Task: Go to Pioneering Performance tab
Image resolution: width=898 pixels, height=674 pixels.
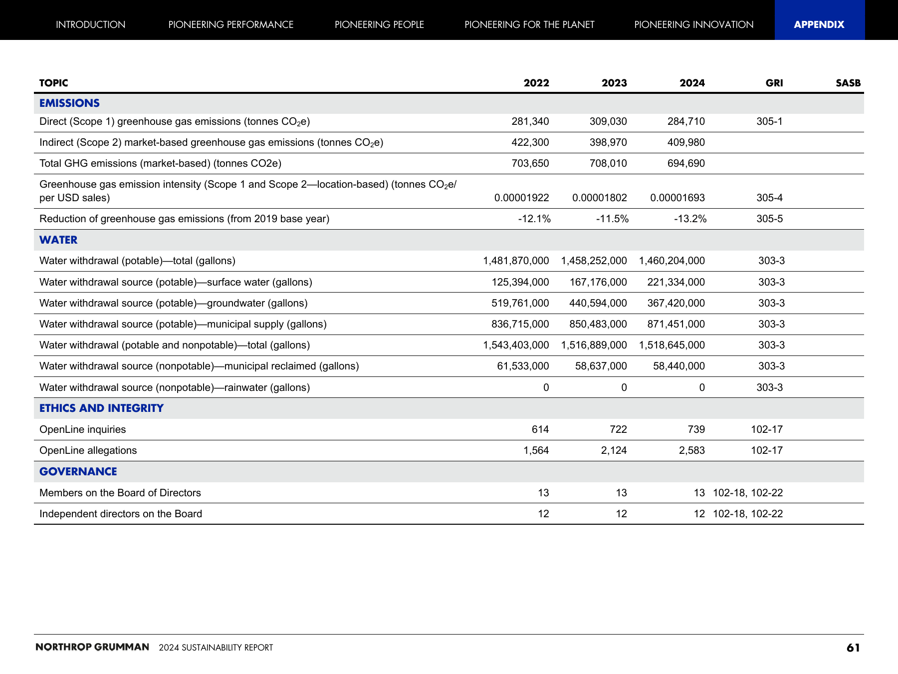Action: click(x=231, y=24)
